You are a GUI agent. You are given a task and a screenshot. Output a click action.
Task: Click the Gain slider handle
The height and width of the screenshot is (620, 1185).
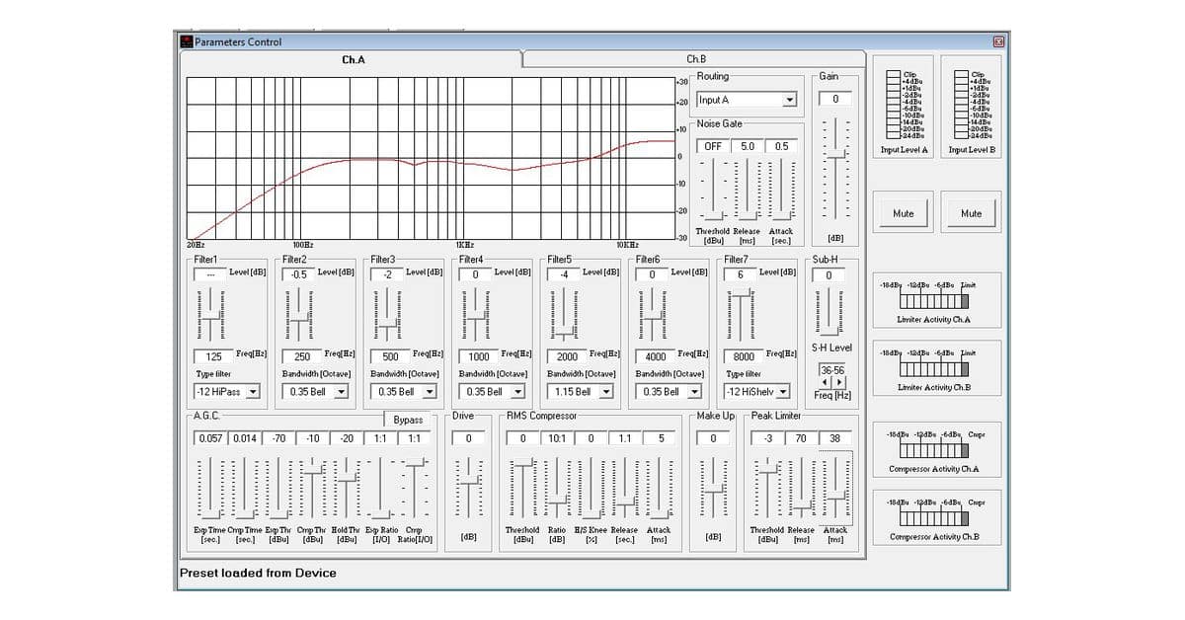point(835,155)
